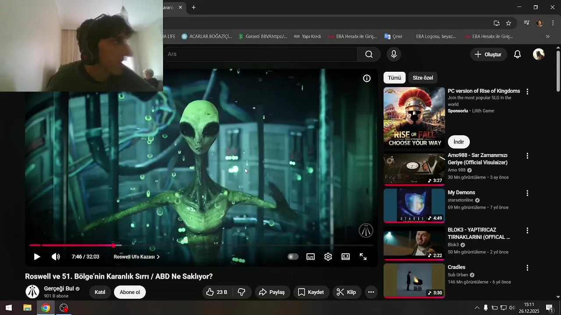
Task: Open Chrome media controls icon
Action: click(x=527, y=23)
